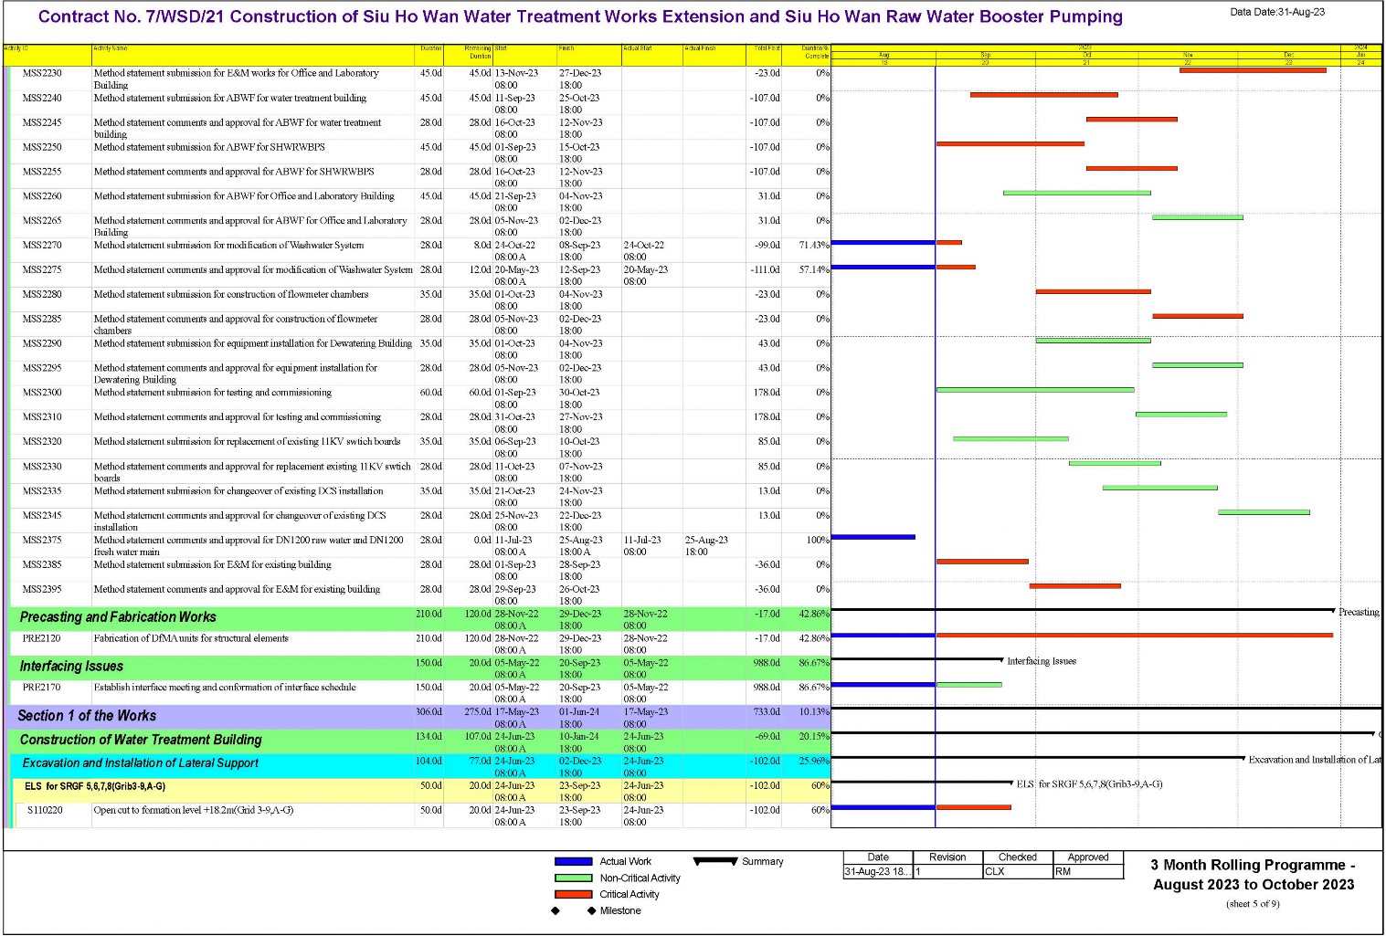Screen dimensions: 1386x936
Task: Click the green Gantt bar for MSS2345
Action: click(1264, 512)
